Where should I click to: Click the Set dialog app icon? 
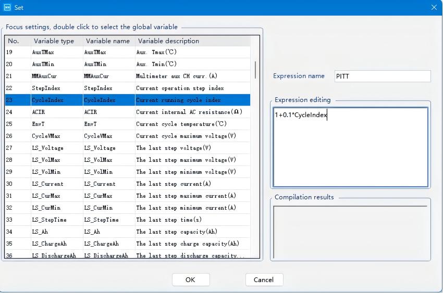coord(7,7)
